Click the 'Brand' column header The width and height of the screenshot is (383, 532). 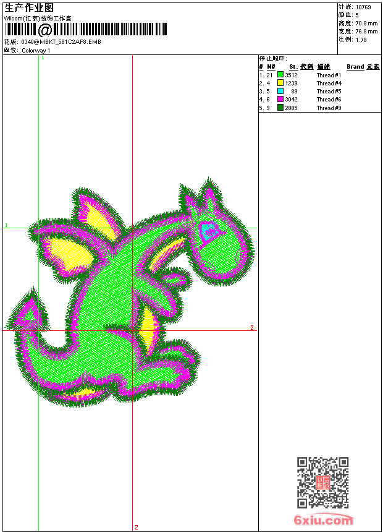(355, 67)
